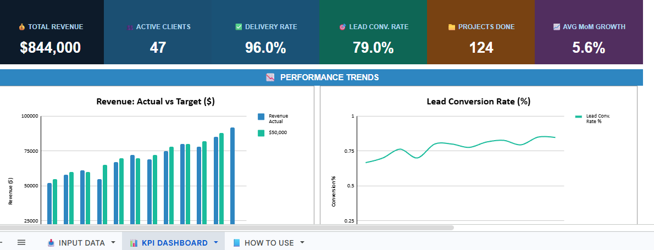654x250 pixels.
Task: Click the chart icon beside AVG MoM GROWTH
Action: (x=556, y=27)
